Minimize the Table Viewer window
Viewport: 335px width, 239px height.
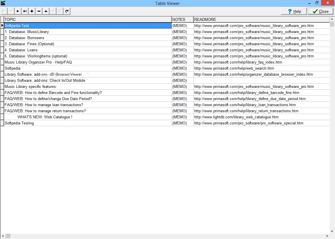(x=309, y=3)
